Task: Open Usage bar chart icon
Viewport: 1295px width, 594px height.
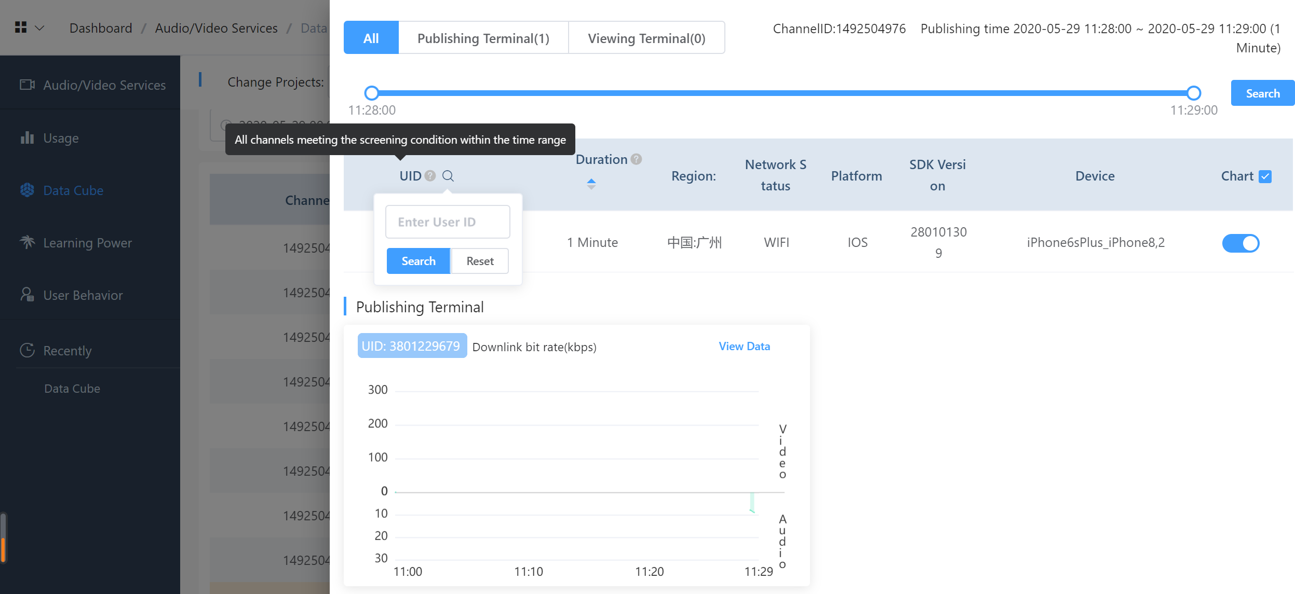Action: point(27,137)
